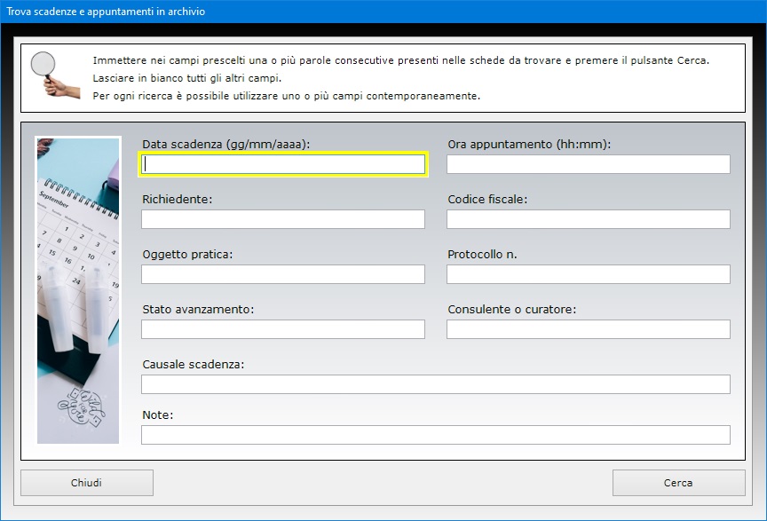This screenshot has height=521, width=767.
Task: Focus the Data scadenza input field
Action: [x=283, y=164]
